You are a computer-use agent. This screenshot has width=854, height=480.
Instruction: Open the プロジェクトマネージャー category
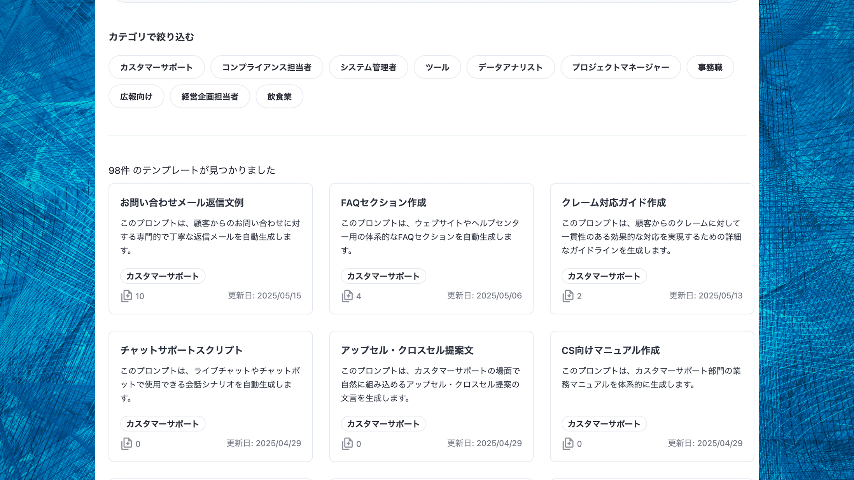coord(621,67)
